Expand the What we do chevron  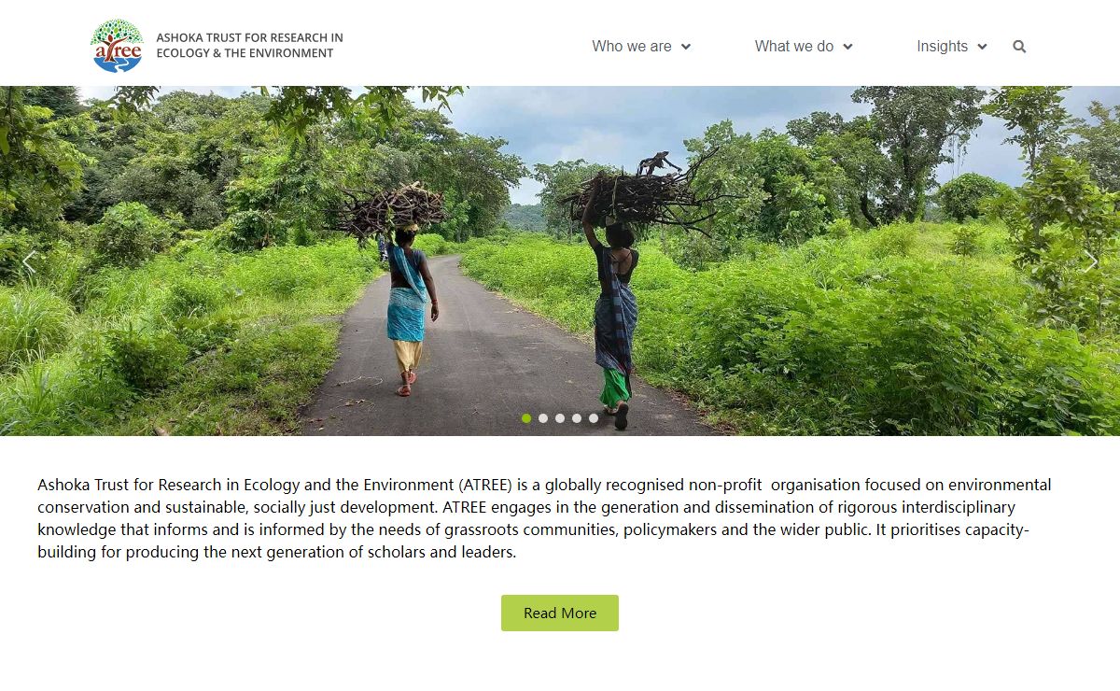pyautogui.click(x=847, y=47)
